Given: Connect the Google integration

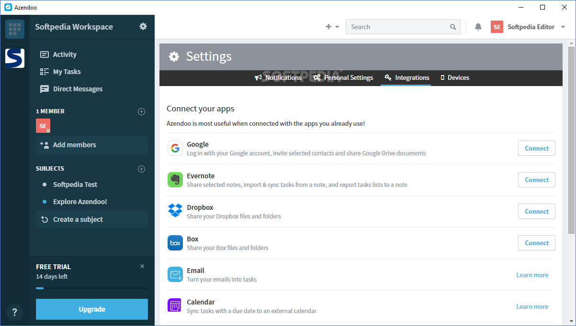Looking at the screenshot, I should point(537,148).
